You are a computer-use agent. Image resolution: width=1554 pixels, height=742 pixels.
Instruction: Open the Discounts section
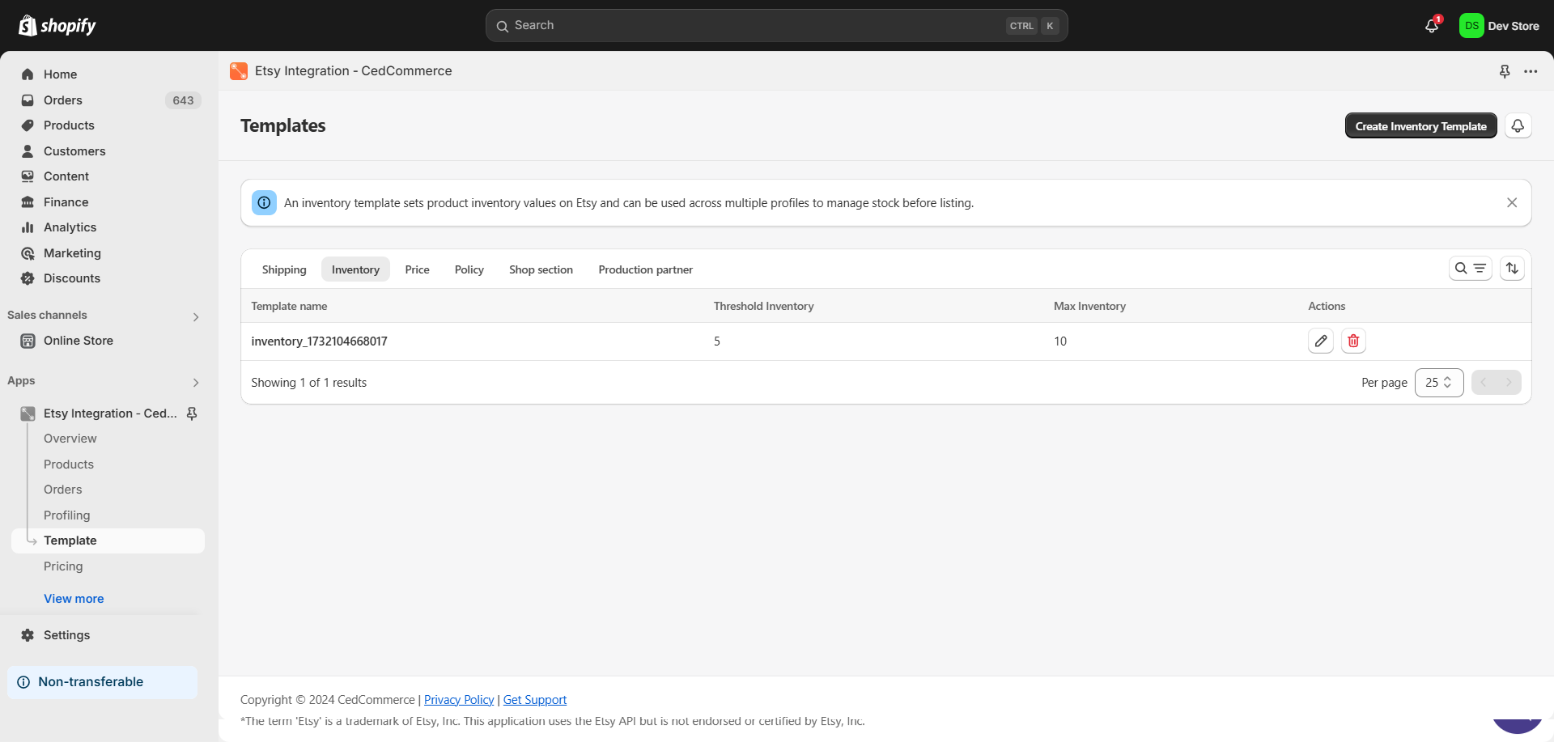point(72,278)
